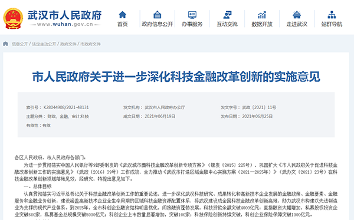Open the 数据开放 menu label
This screenshot has height=220, width=354.
(262, 24)
